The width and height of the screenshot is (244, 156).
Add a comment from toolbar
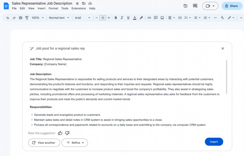click(156, 18)
